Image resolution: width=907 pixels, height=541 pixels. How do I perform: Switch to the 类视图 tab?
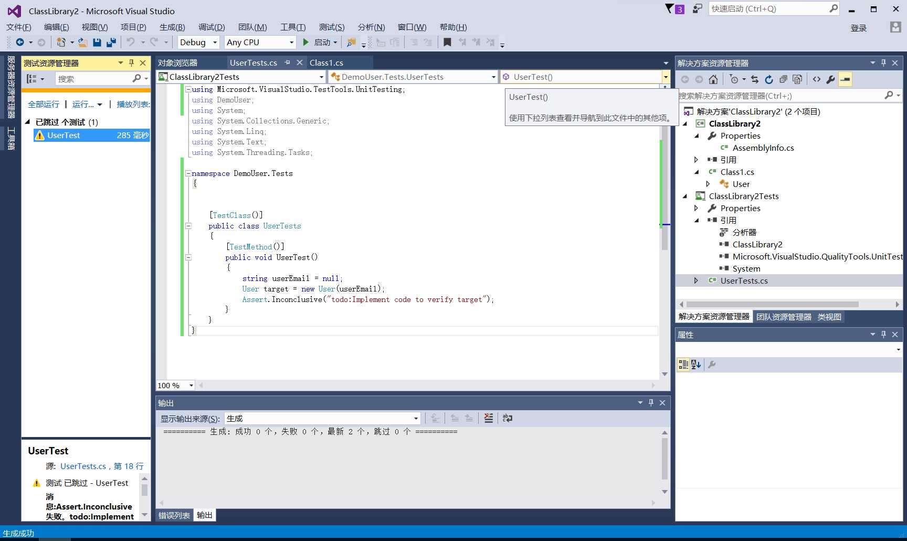[829, 317]
